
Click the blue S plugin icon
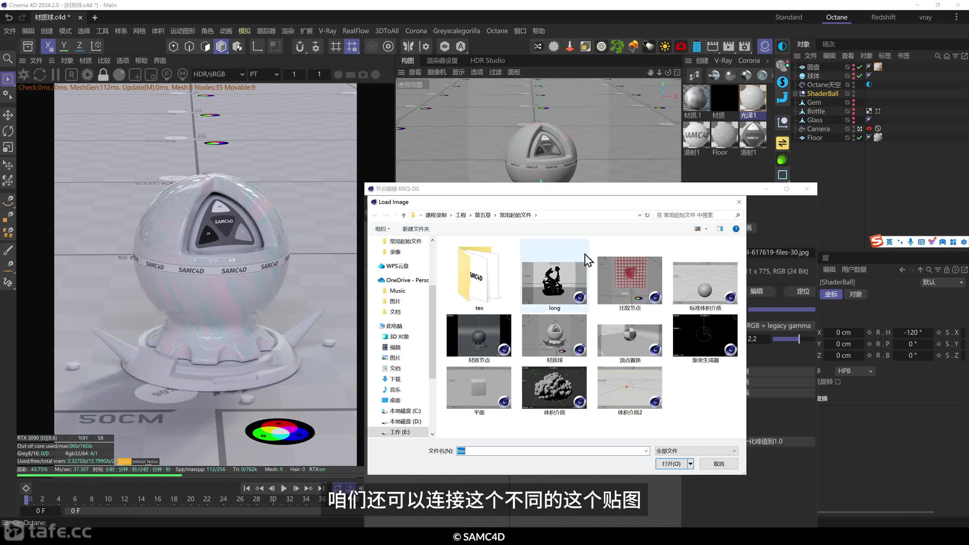782,82
